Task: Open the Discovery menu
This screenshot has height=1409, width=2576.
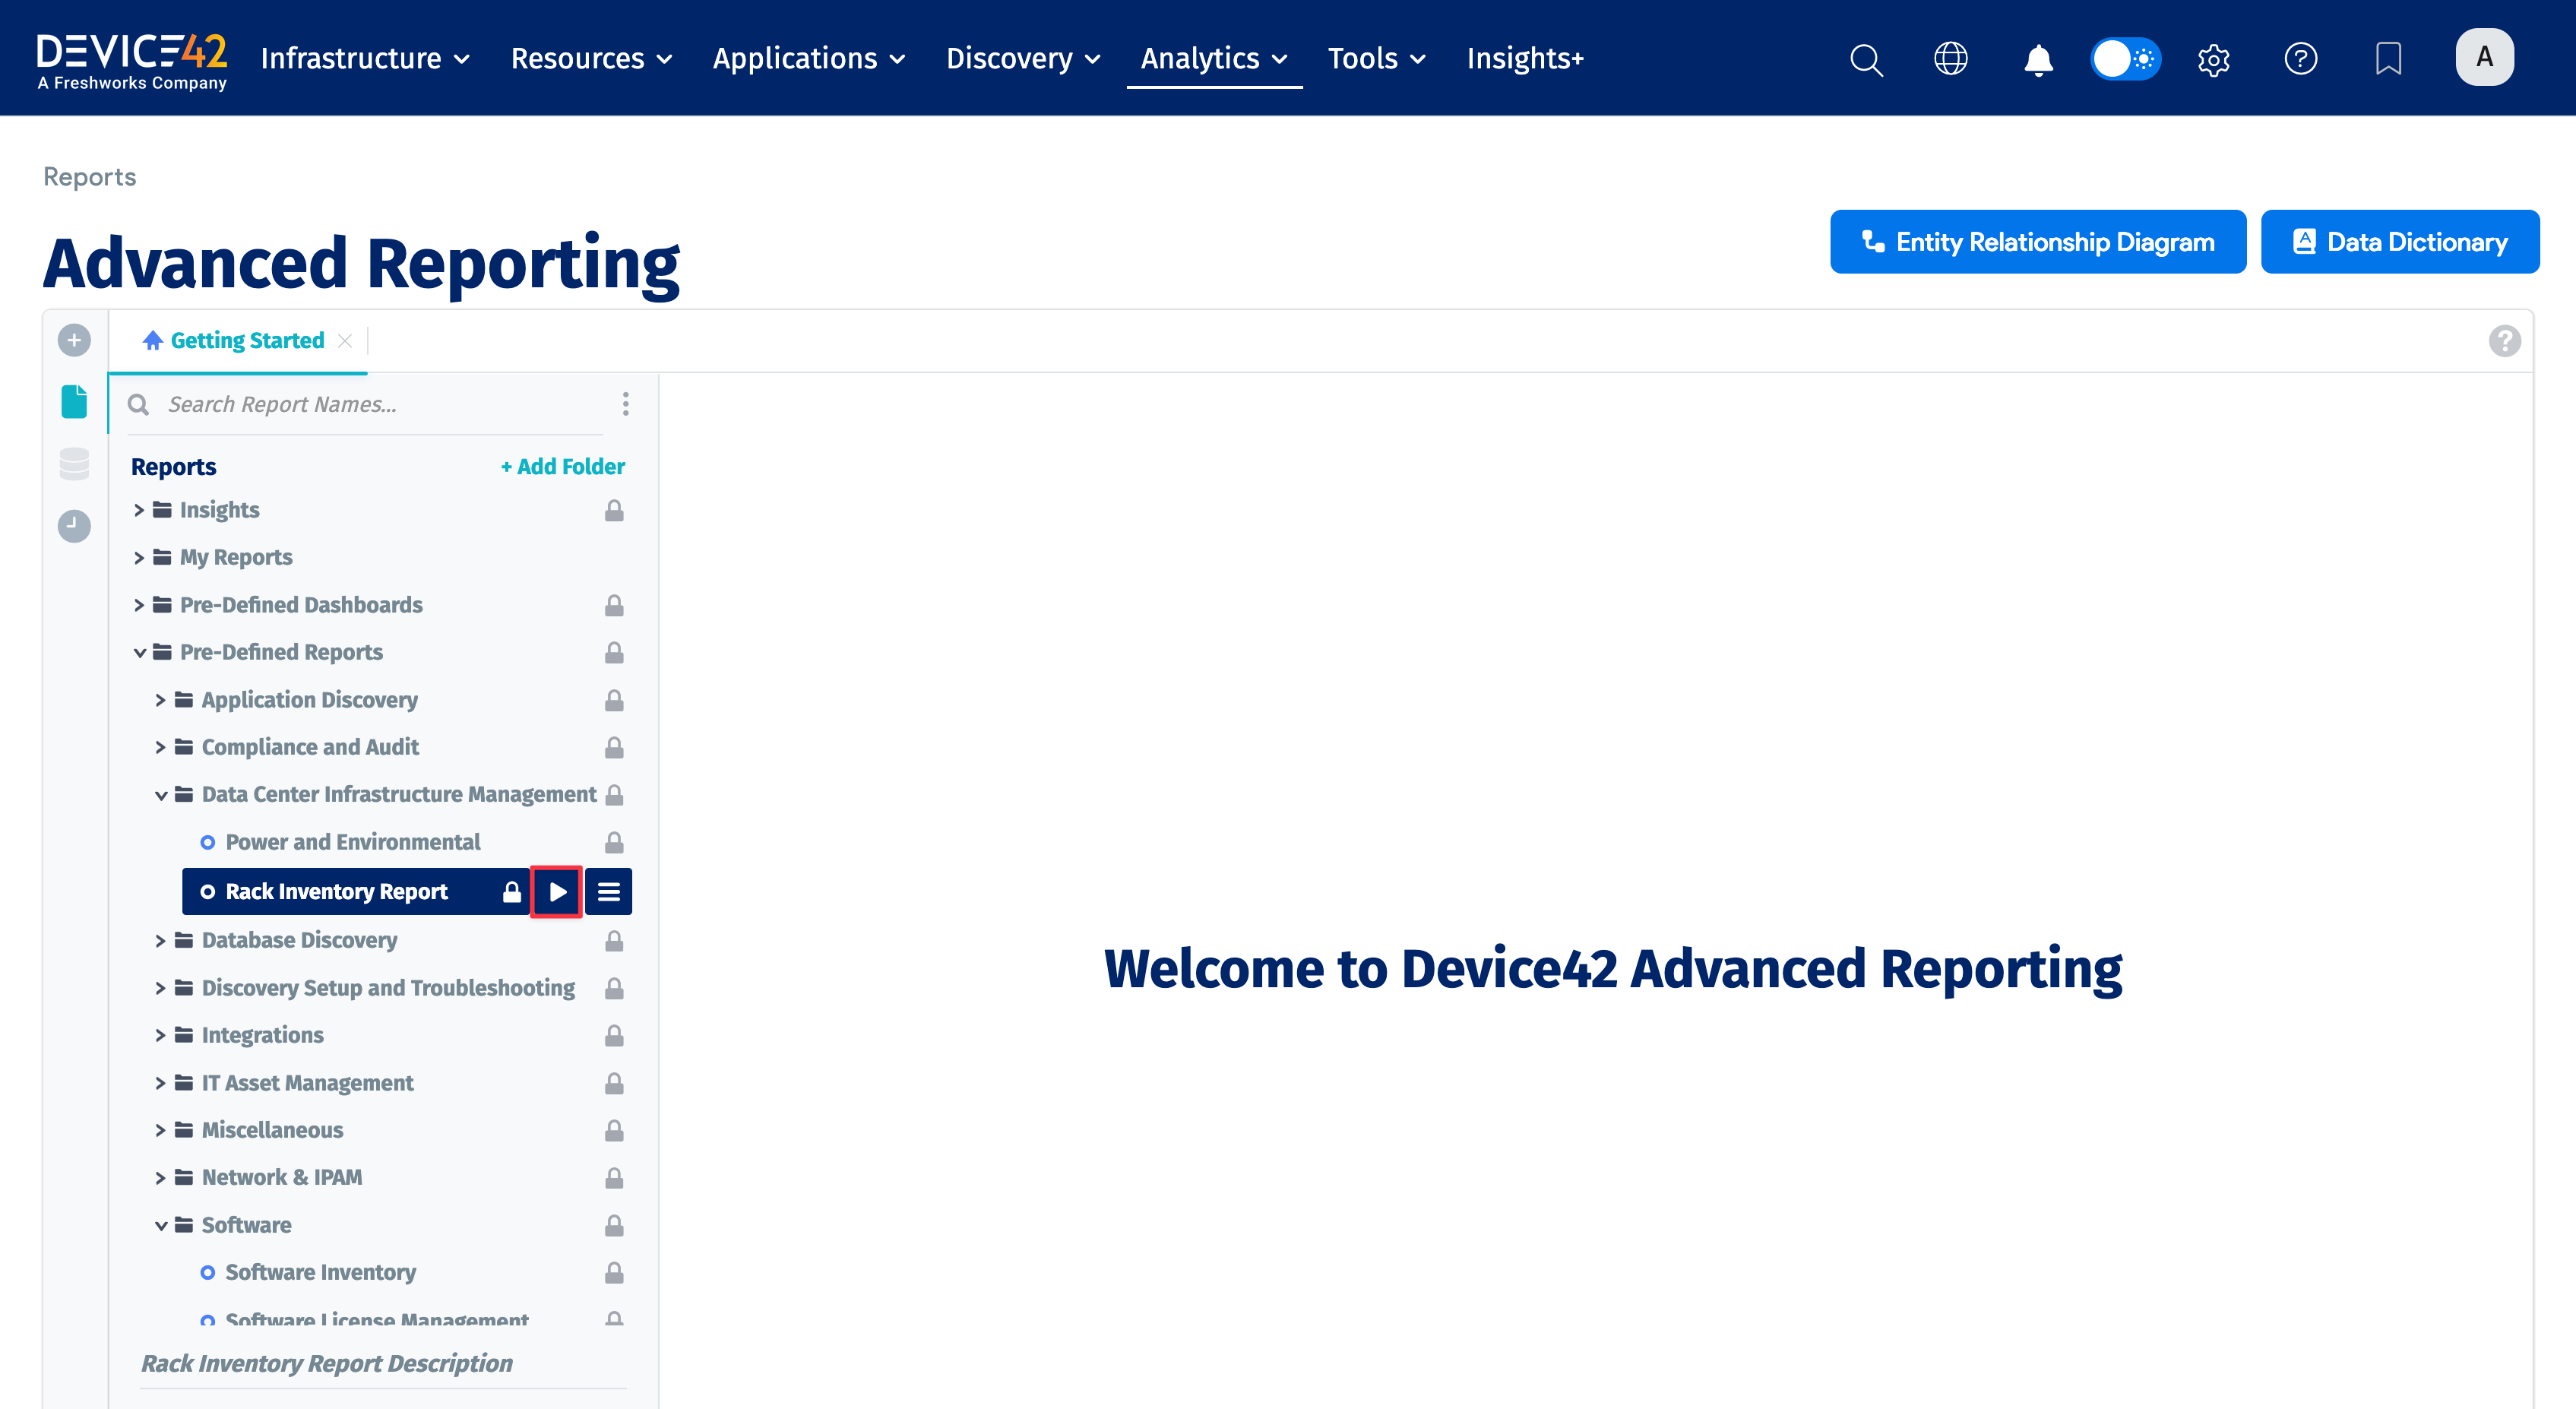Action: point(1023,59)
